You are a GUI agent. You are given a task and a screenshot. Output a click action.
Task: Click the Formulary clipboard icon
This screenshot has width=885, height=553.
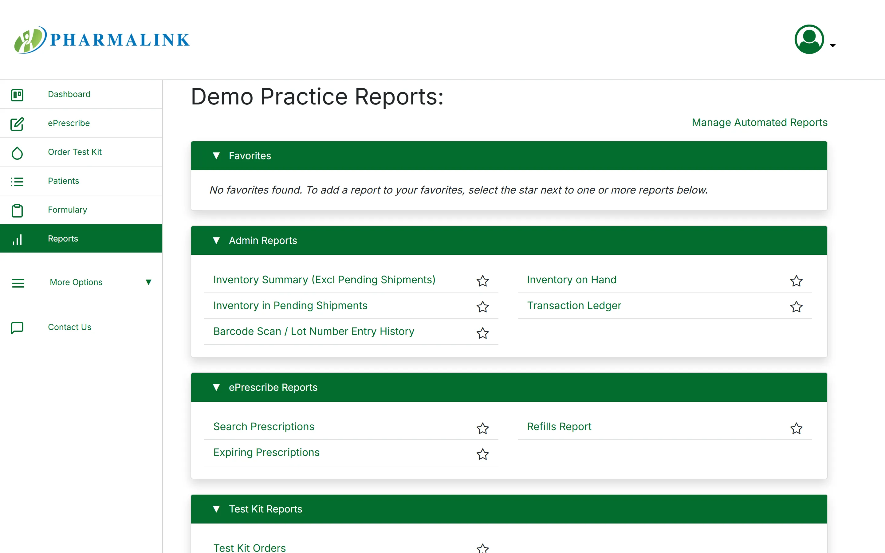17,210
